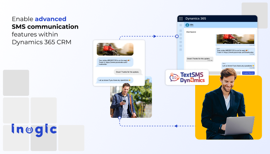Click the order tracking message in Dynamics chat

tap(235, 51)
